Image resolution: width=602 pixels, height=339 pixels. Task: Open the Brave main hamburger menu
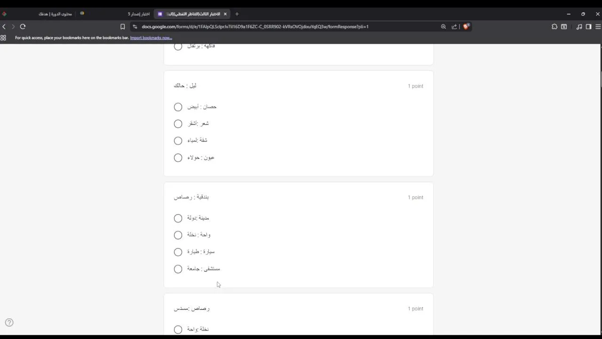(x=598, y=27)
